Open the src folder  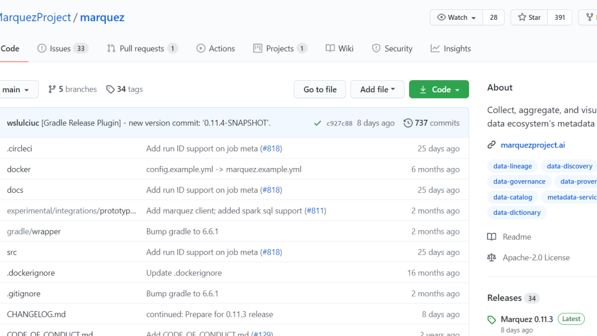(x=12, y=253)
